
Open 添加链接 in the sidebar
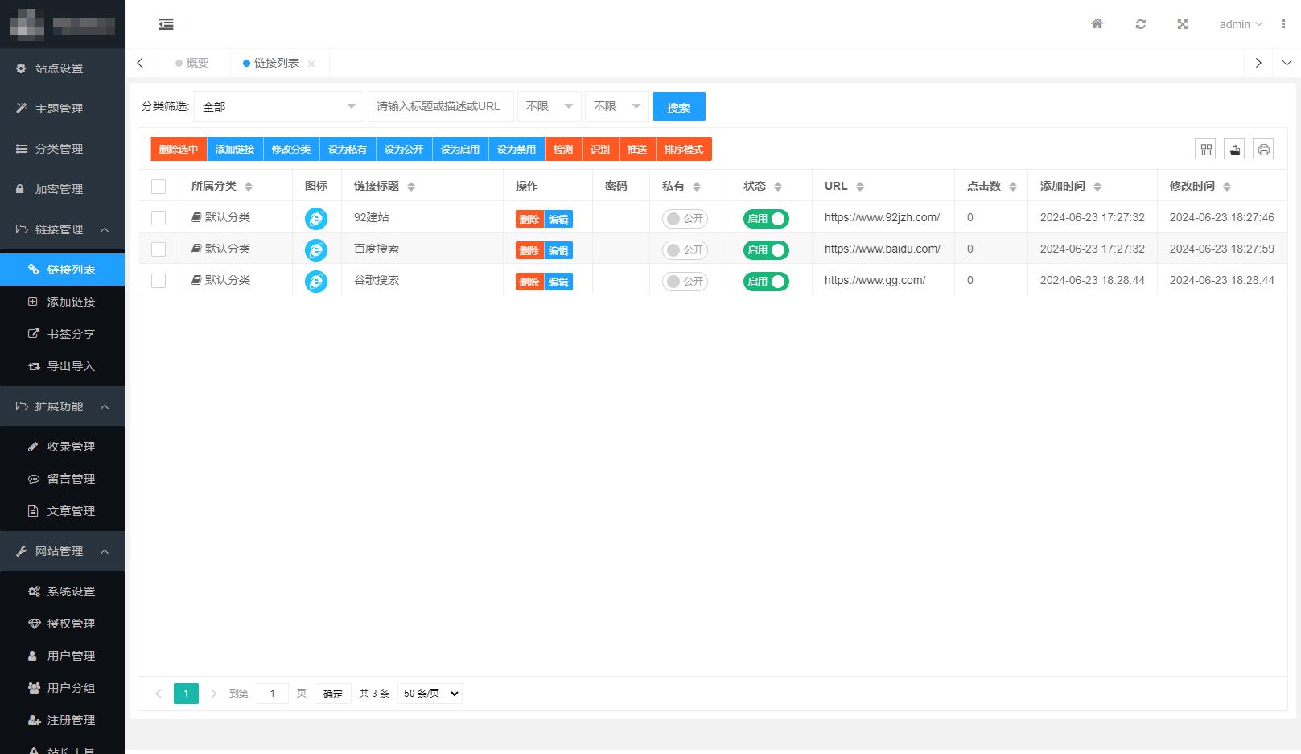[x=62, y=302]
